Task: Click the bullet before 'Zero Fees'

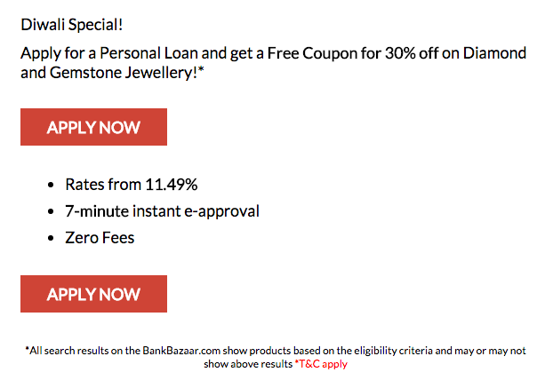Action: coord(51,239)
